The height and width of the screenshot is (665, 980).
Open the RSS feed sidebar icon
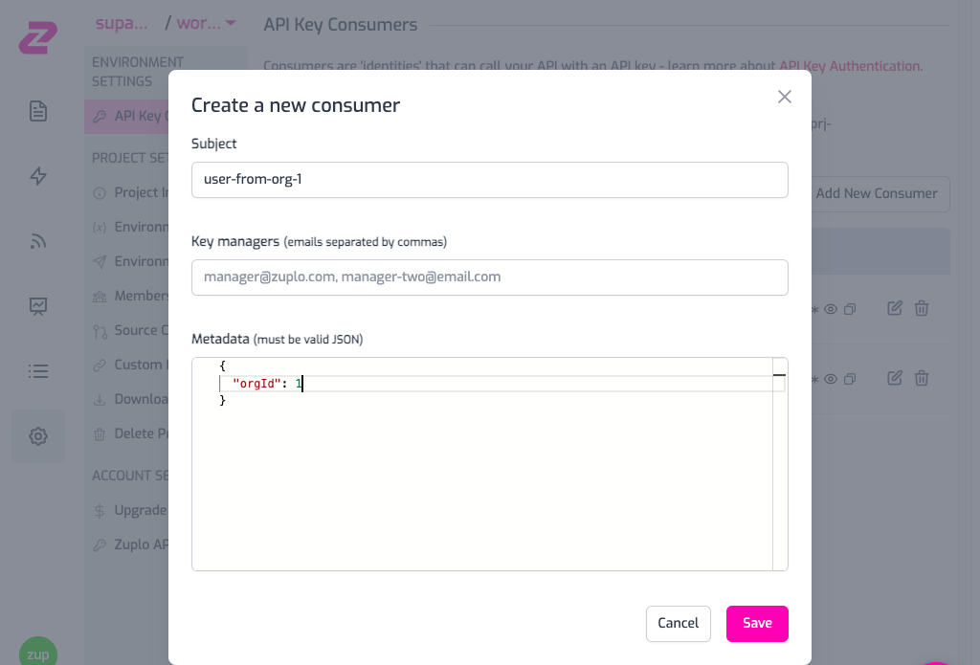pyautogui.click(x=38, y=241)
